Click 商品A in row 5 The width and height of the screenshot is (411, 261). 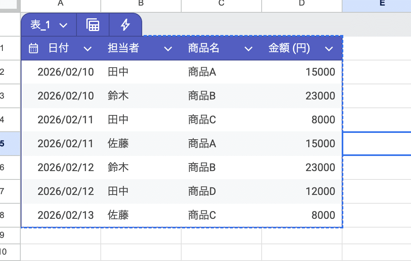click(202, 144)
